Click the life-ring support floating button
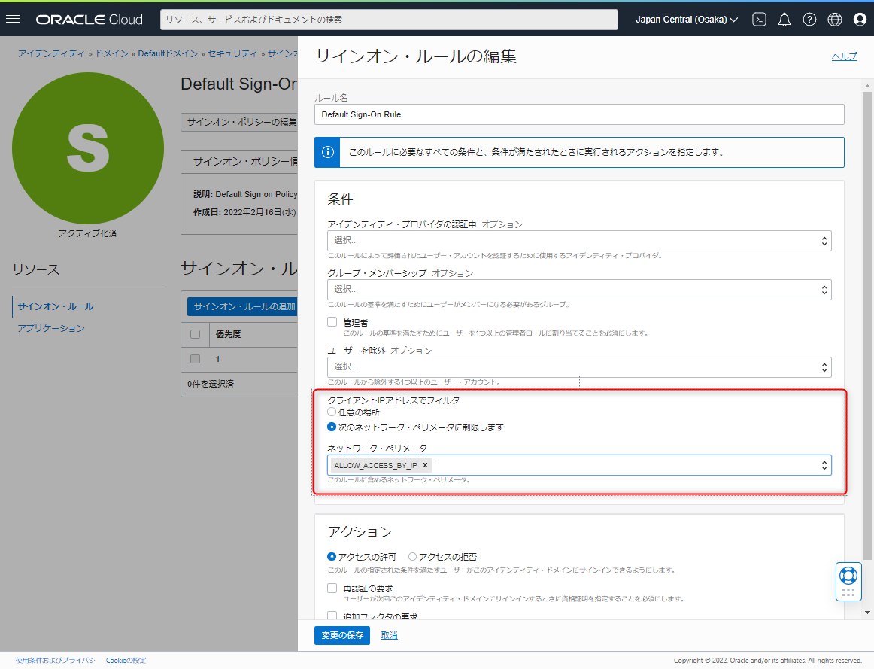This screenshot has width=874, height=669. (848, 582)
